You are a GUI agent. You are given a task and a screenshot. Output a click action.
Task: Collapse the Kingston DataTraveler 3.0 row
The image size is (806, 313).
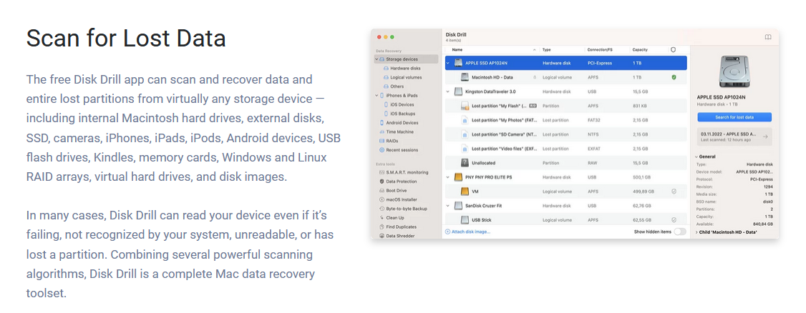[447, 92]
